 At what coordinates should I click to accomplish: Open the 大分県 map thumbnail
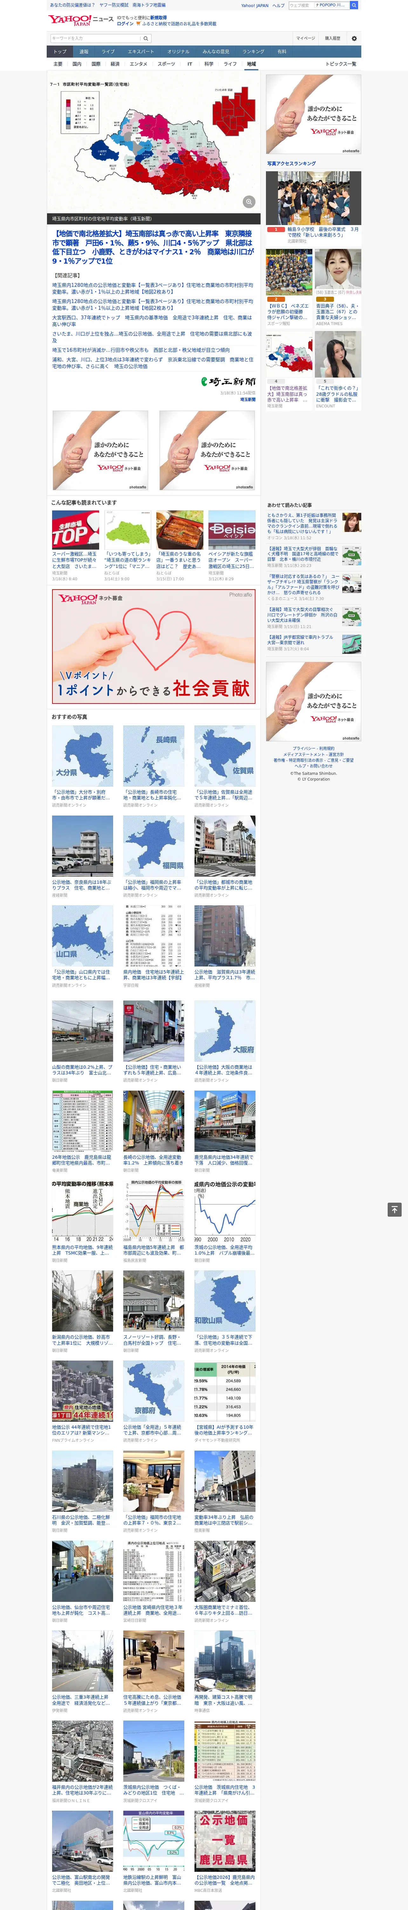tap(82, 755)
